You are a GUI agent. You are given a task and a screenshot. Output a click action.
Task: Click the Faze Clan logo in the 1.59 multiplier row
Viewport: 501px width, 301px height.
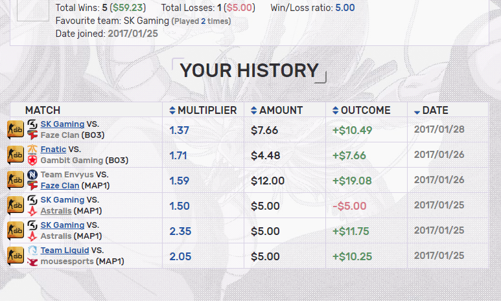point(32,186)
